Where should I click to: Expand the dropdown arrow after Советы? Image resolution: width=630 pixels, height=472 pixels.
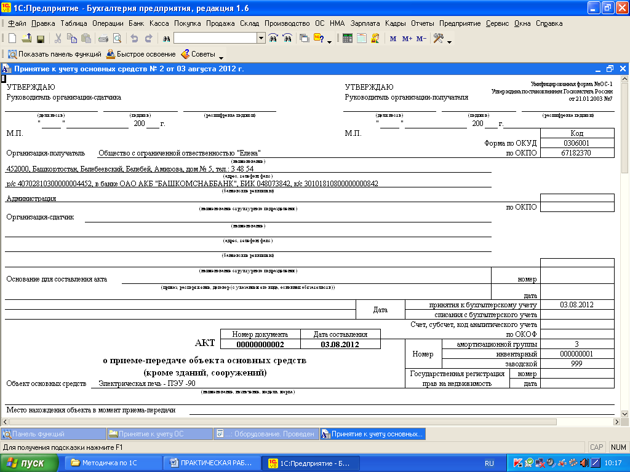pyautogui.click(x=221, y=58)
